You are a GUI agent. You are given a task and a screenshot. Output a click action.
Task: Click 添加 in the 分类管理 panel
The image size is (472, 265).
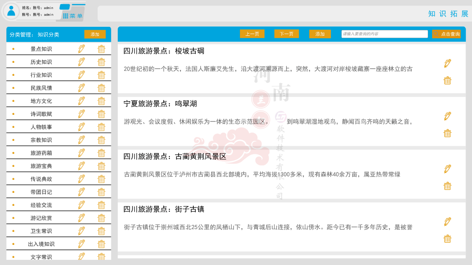tap(95, 34)
